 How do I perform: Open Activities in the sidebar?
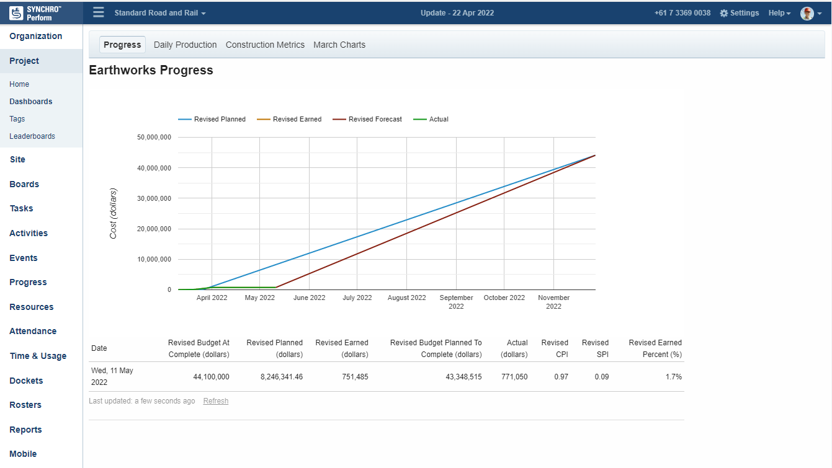(29, 233)
